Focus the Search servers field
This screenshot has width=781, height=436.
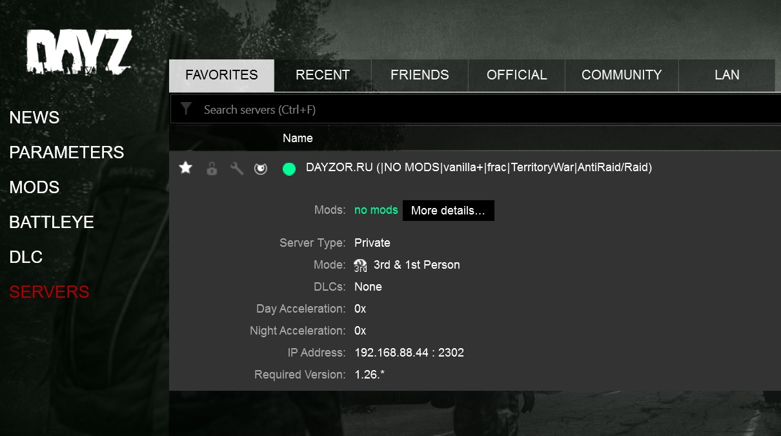pos(475,109)
